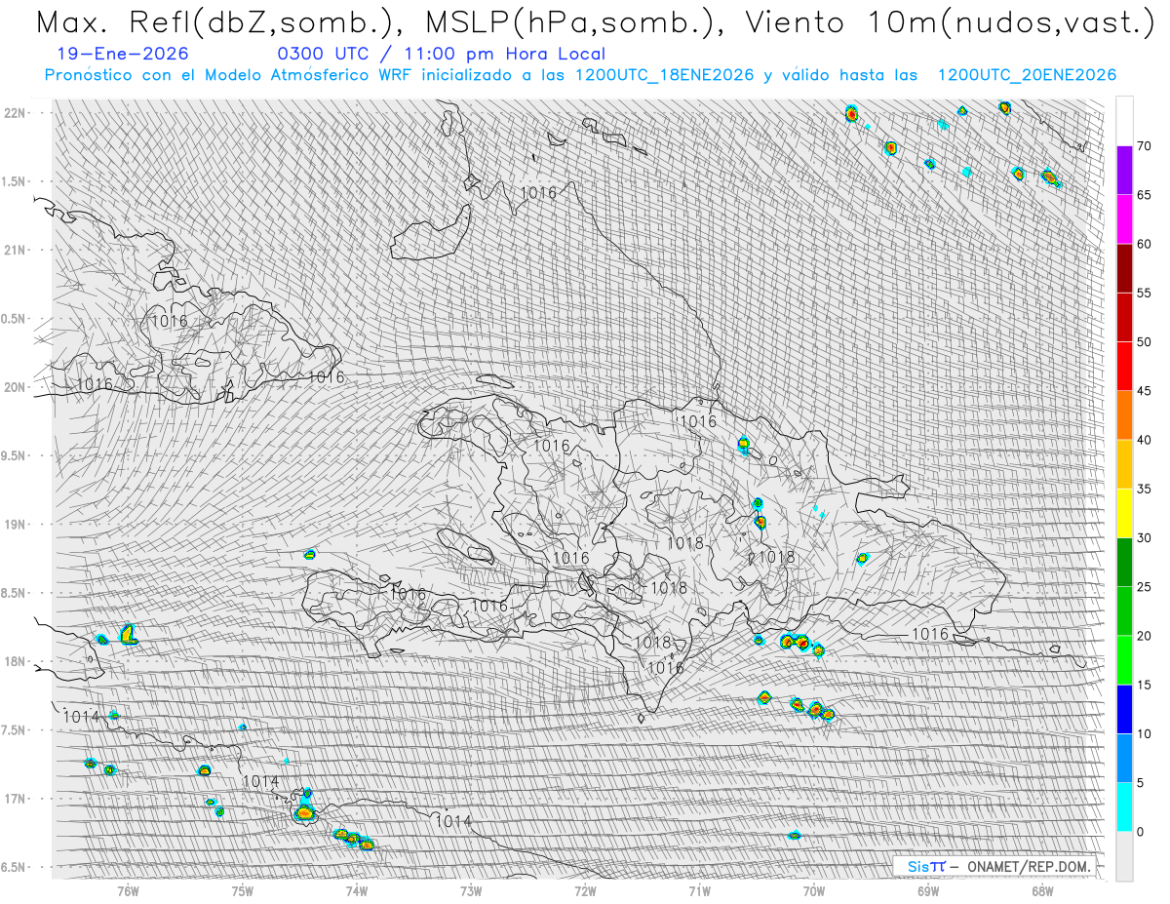
Task: Click the '71W' longitude axis label
Action: point(699,890)
